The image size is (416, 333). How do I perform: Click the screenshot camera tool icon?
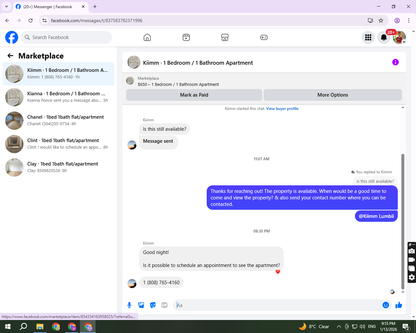click(x=412, y=251)
